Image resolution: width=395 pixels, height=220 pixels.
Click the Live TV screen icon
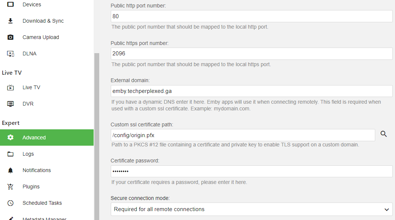[x=10, y=87]
